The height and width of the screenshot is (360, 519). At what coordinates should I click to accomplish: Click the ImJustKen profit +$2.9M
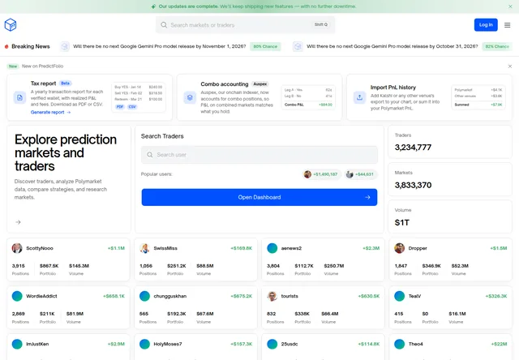point(116,344)
